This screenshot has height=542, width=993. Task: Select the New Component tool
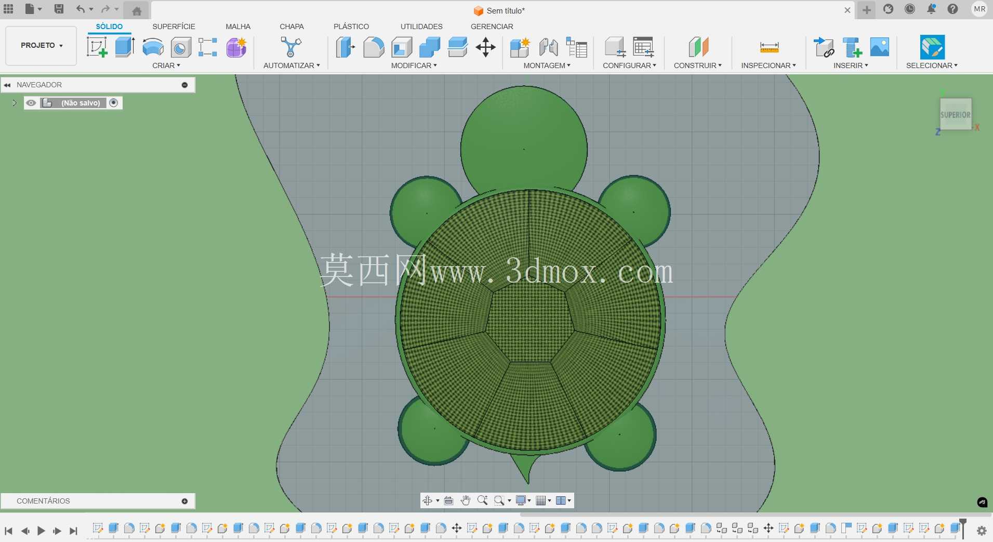(x=520, y=47)
